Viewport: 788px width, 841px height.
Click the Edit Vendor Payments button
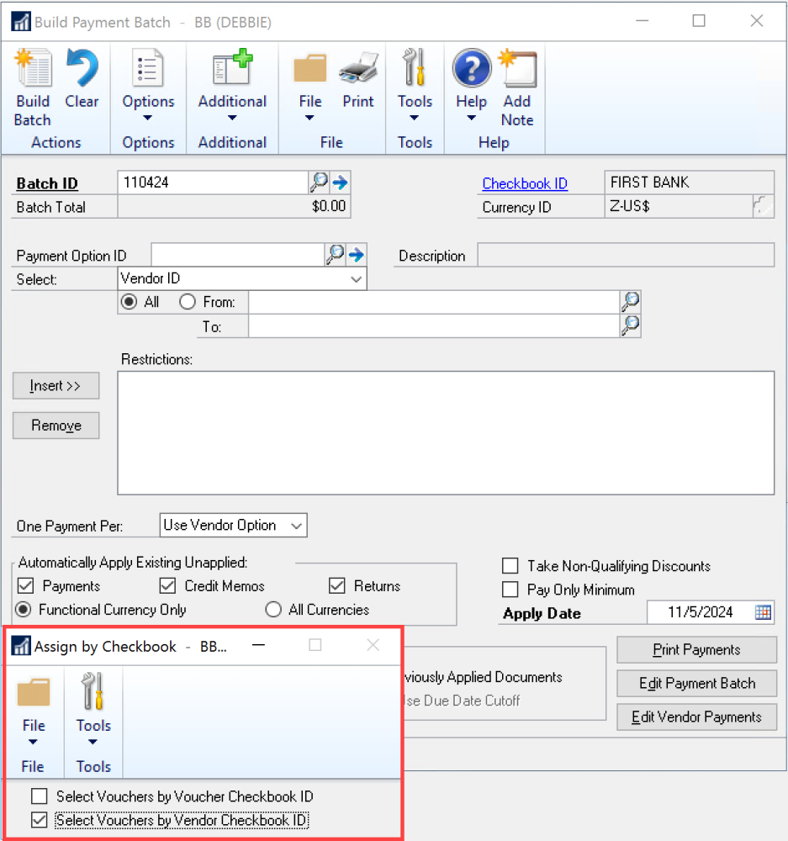coord(697,717)
